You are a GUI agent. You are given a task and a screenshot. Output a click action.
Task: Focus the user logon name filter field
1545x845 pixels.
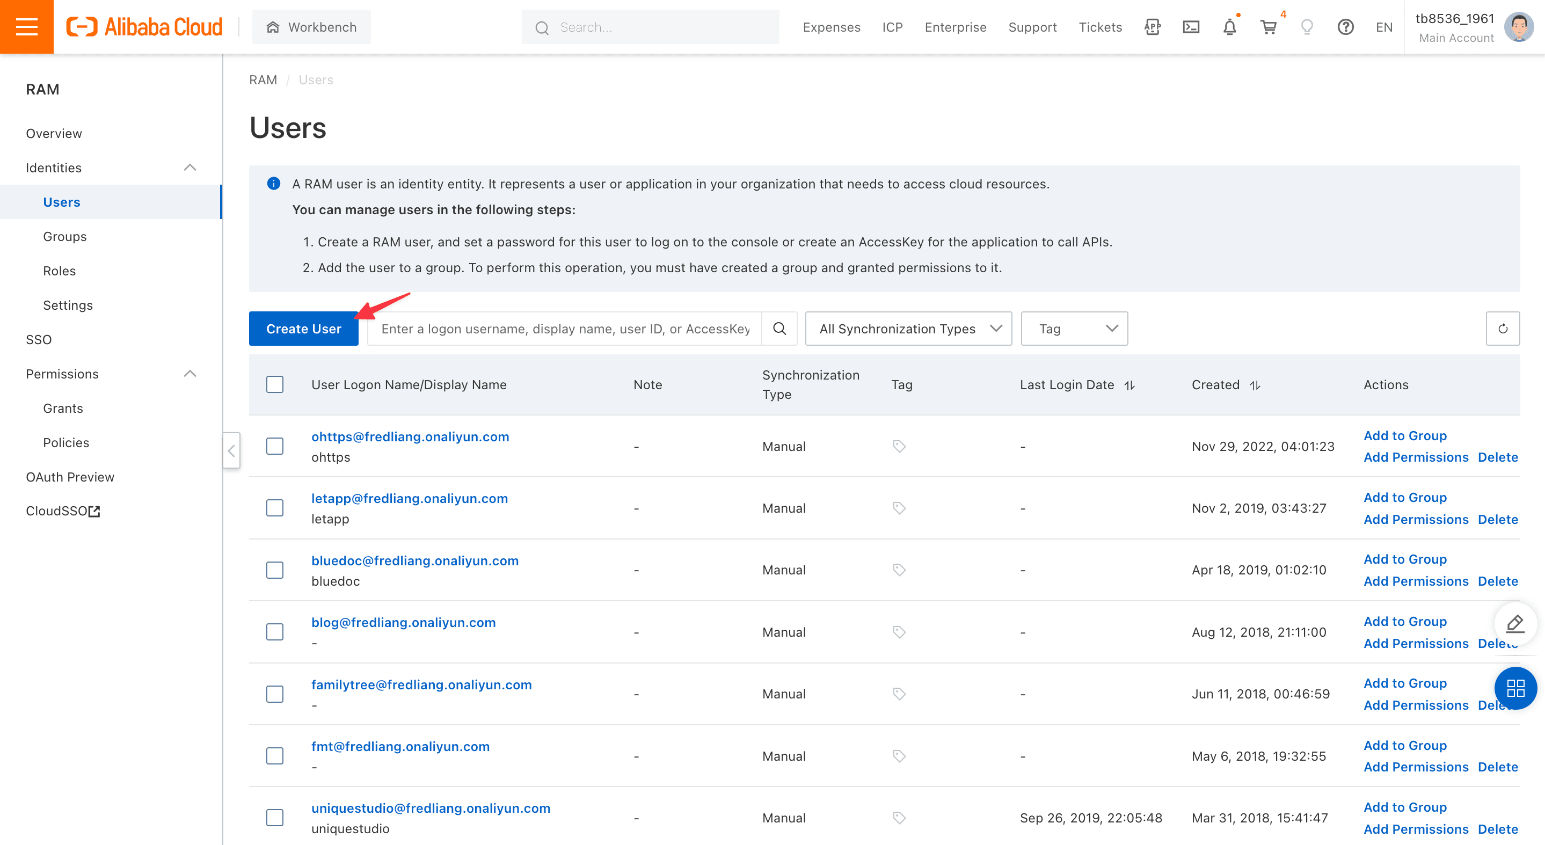[x=564, y=329]
